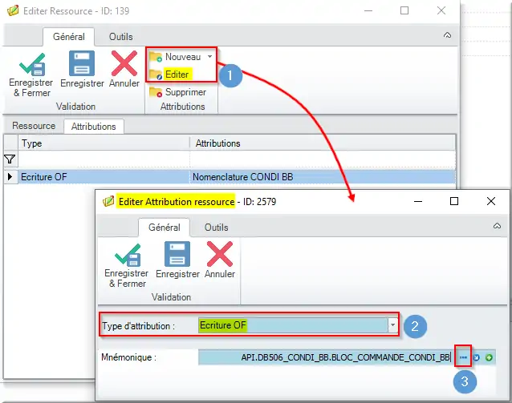
Task: Open the Ressource sub-tab
Action: [x=34, y=126]
